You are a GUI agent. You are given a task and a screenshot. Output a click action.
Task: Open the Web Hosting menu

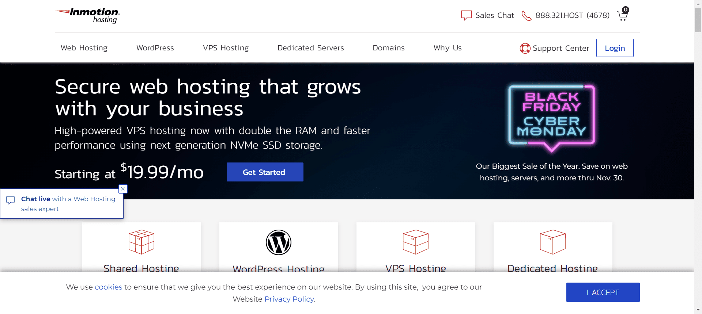(x=84, y=48)
